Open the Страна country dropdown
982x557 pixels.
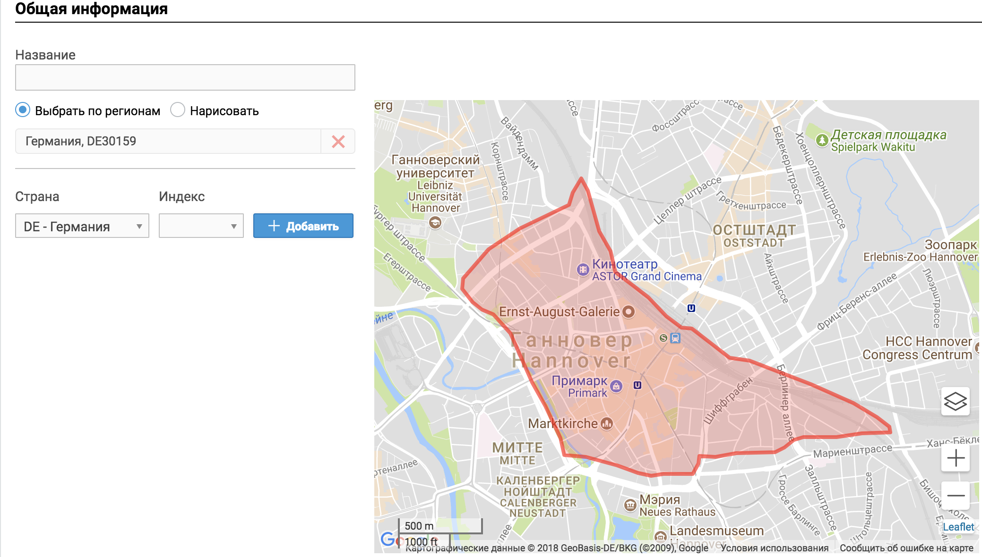82,226
